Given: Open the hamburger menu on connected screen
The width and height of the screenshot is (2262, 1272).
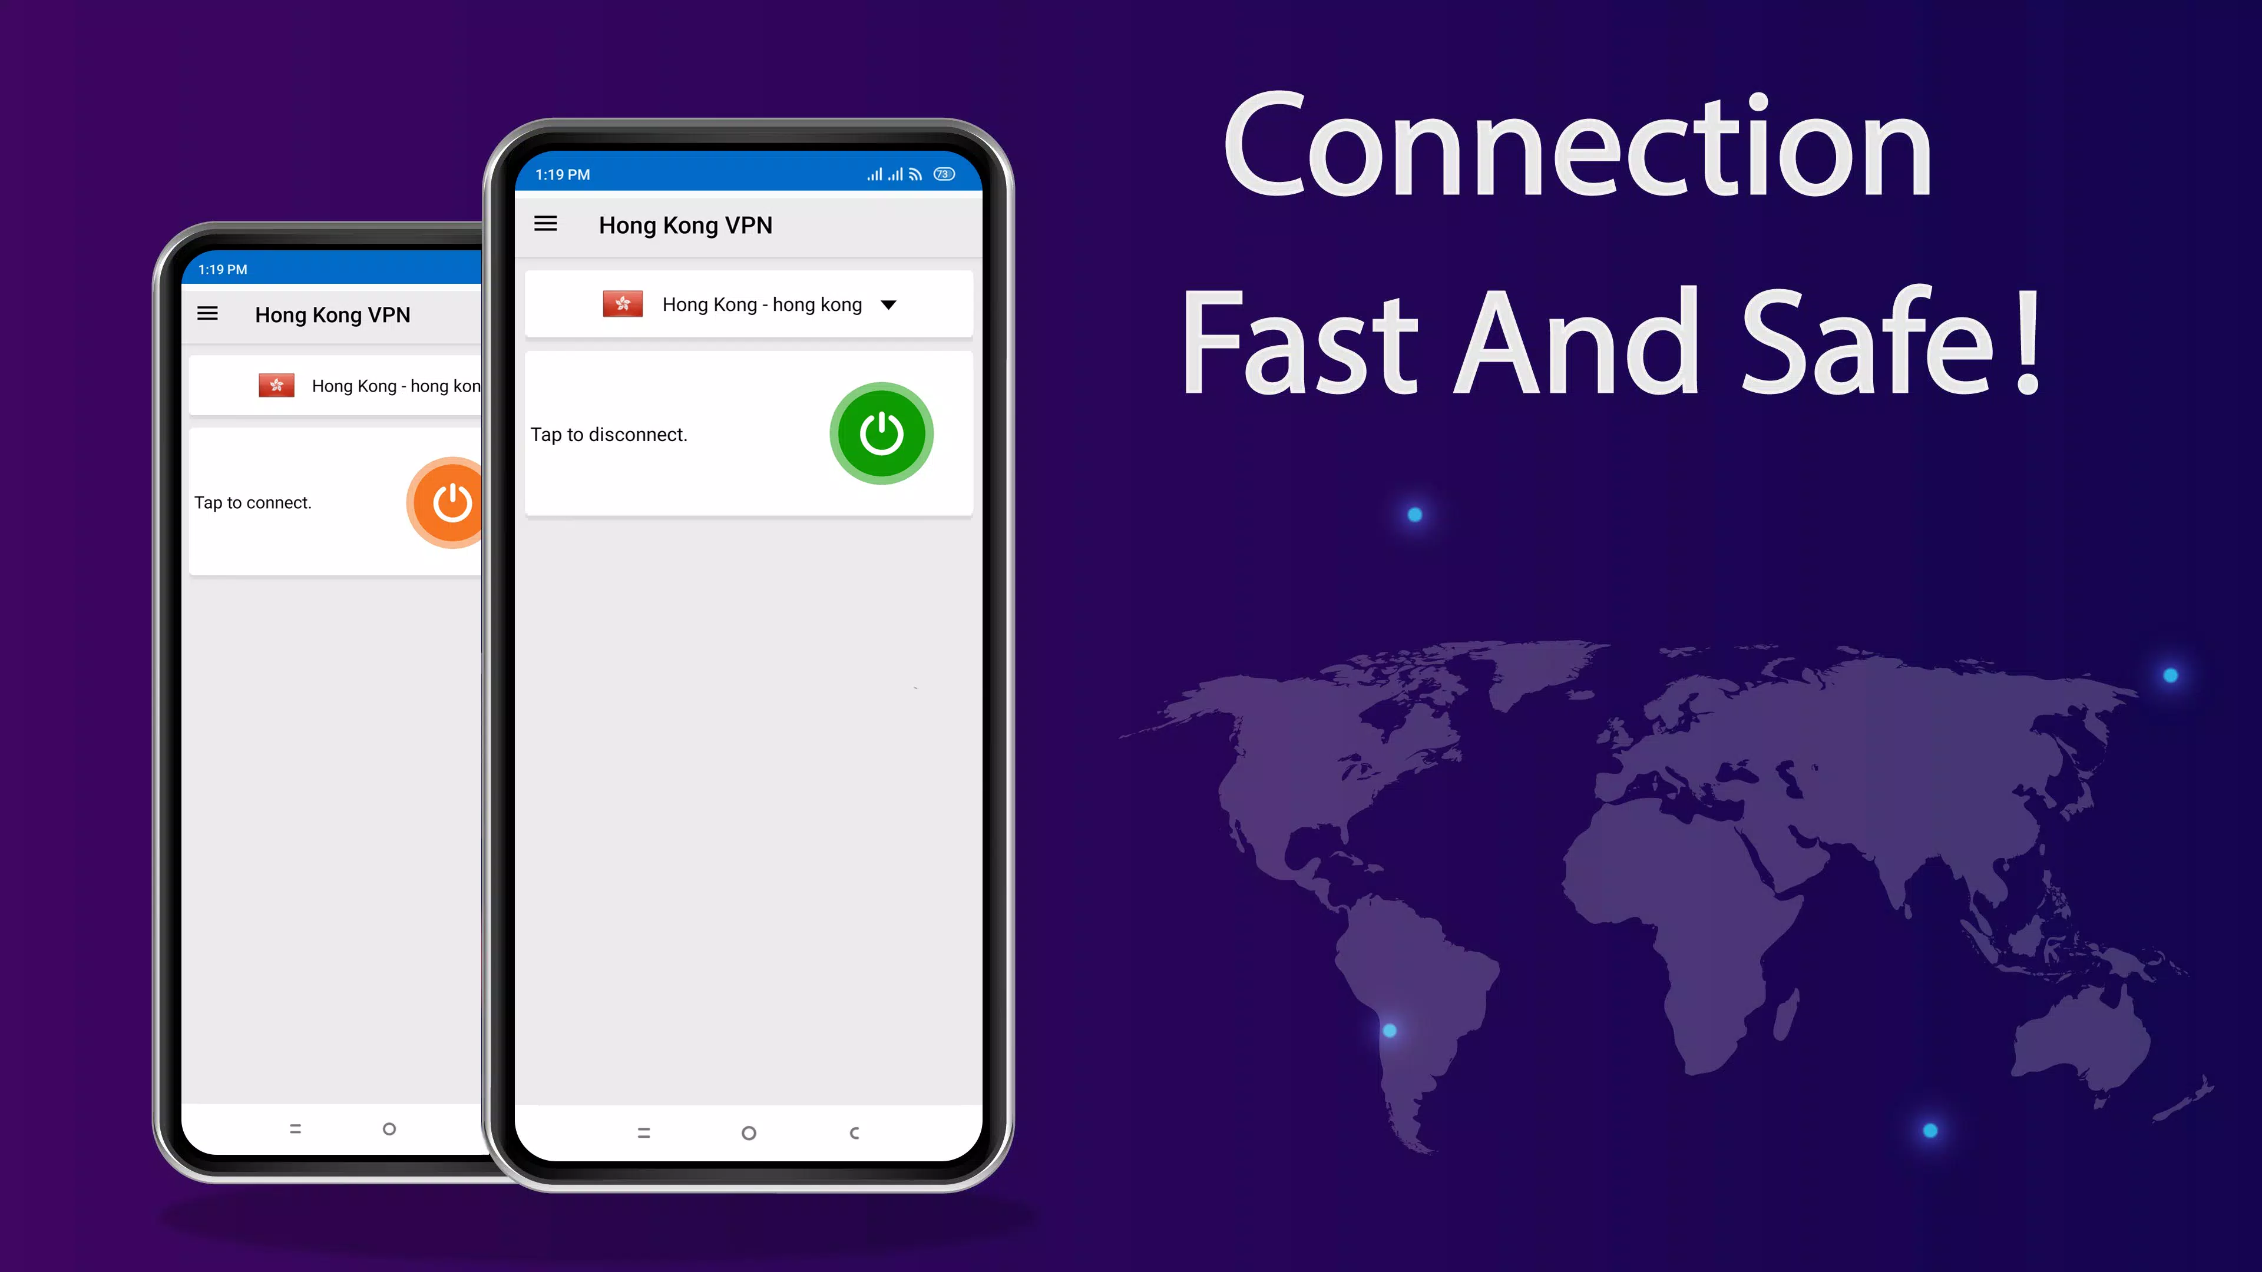Looking at the screenshot, I should click(545, 224).
